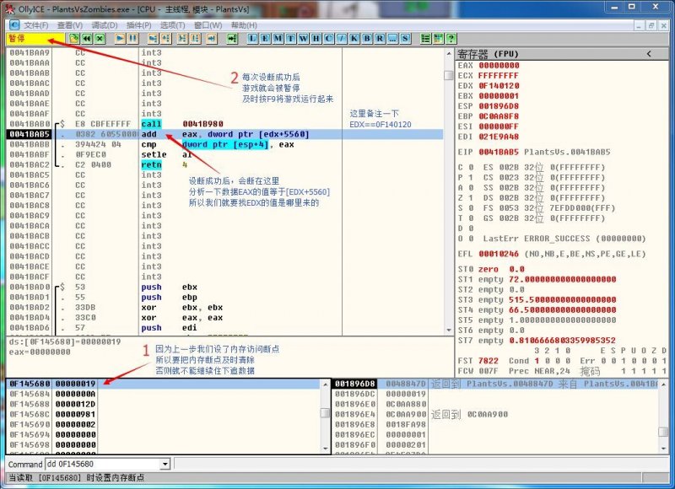Viewport: 675px width, 489px height.
Task: Click the P flag value
Action: [x=471, y=178]
